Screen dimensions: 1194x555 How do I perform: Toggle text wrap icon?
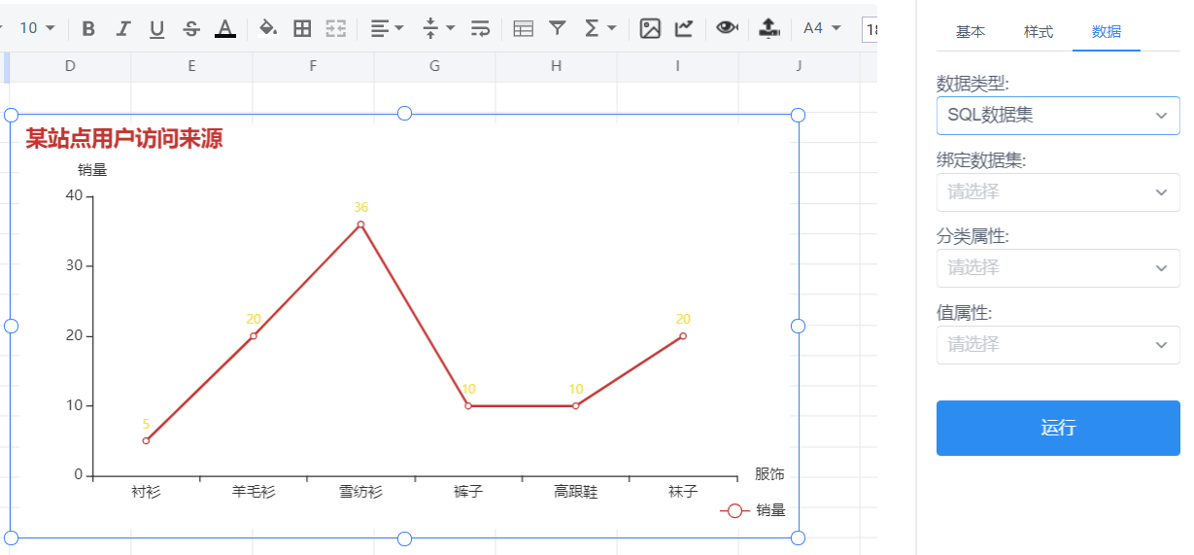coord(480,28)
